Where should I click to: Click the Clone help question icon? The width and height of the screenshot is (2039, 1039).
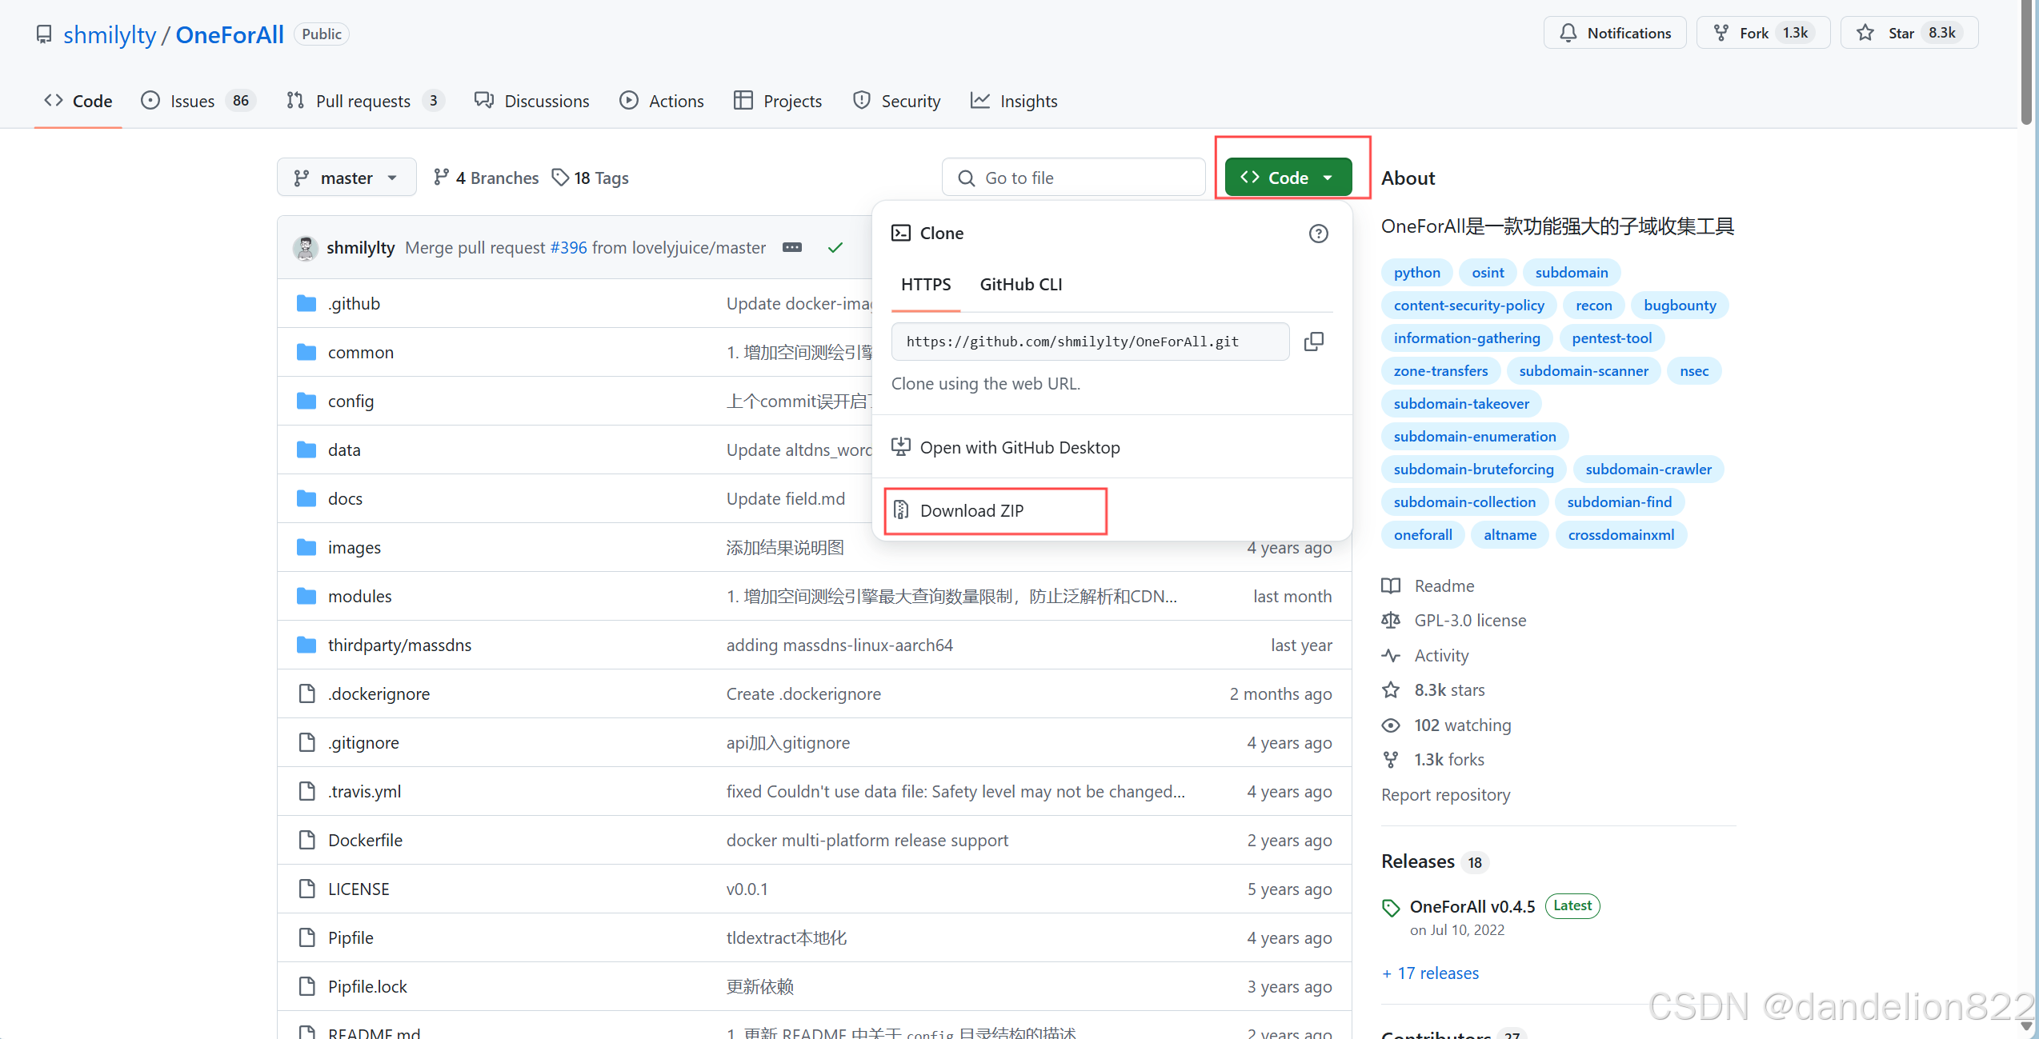[x=1318, y=234]
